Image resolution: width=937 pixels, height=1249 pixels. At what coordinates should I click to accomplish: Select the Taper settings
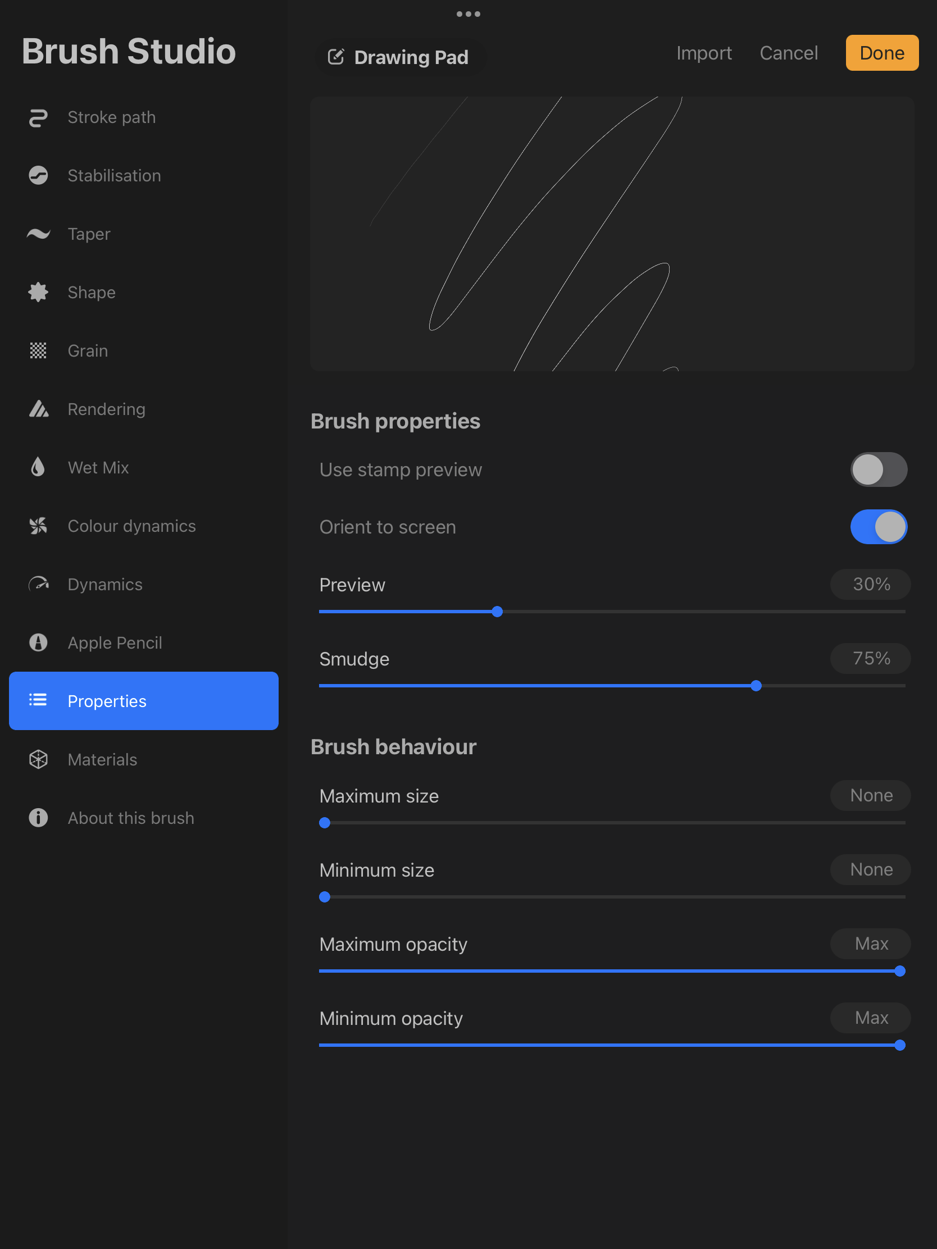pyautogui.click(x=143, y=234)
